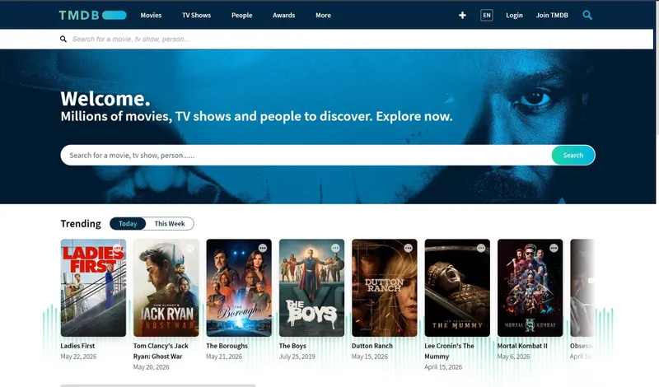This screenshot has width=659, height=387.
Task: Open options menu on Ladies First poster
Action: [x=117, y=248]
